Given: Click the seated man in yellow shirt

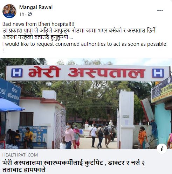Looking at the screenshot, I should [29, 137].
